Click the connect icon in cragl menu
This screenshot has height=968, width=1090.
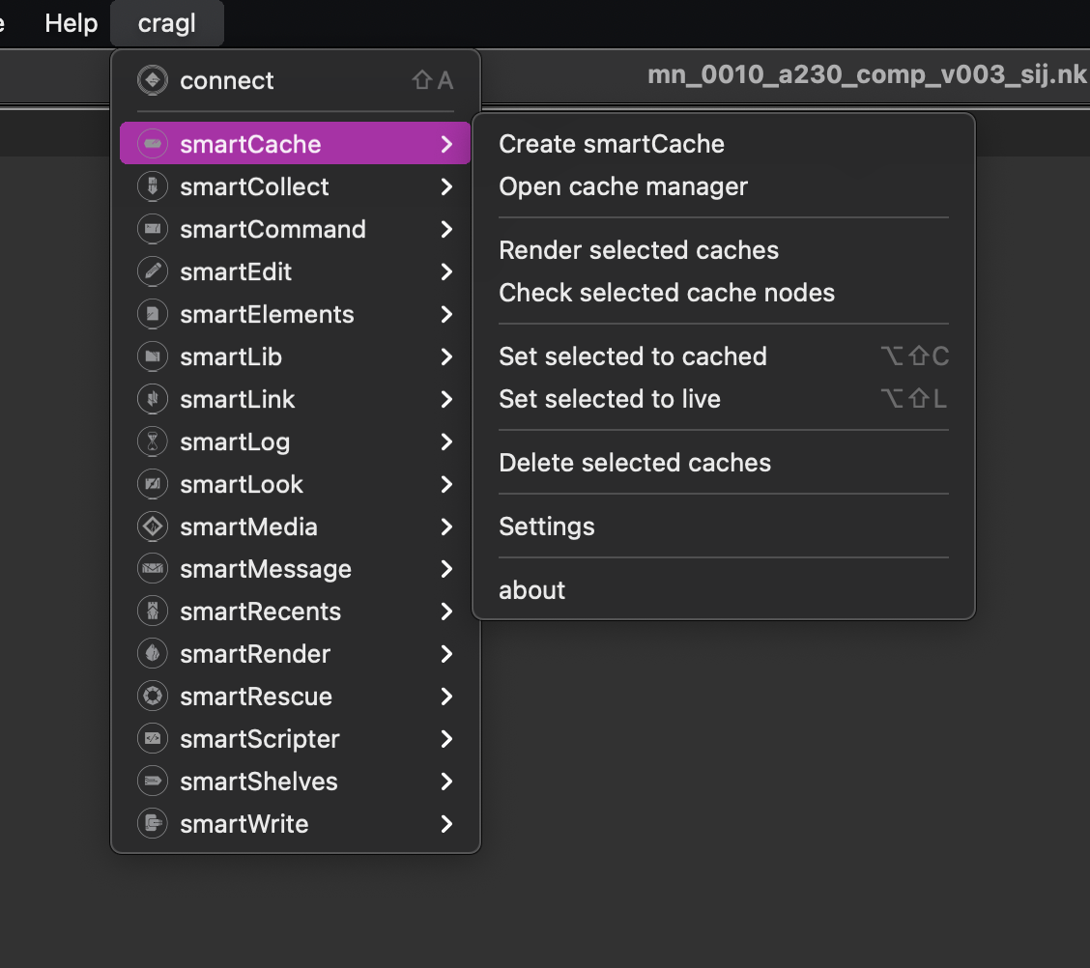pos(152,80)
